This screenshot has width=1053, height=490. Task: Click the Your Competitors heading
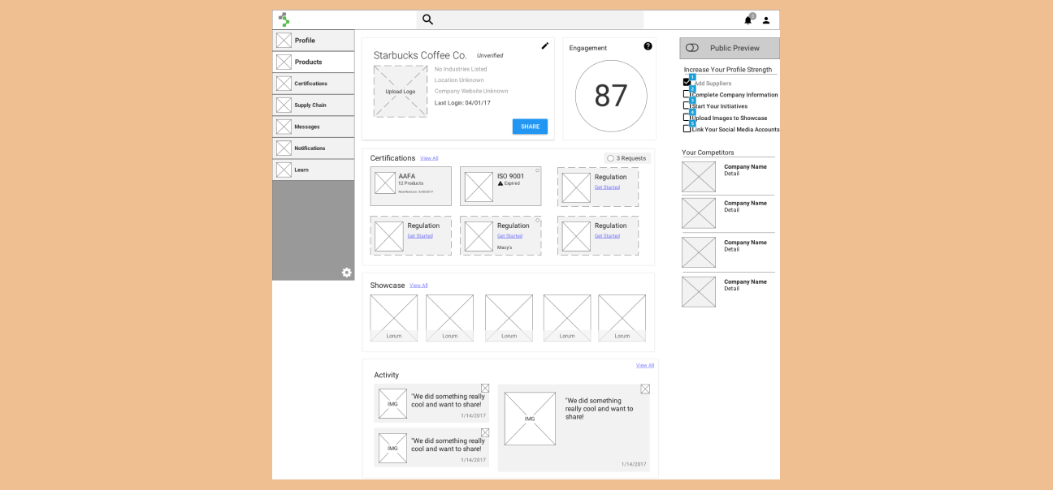point(708,153)
